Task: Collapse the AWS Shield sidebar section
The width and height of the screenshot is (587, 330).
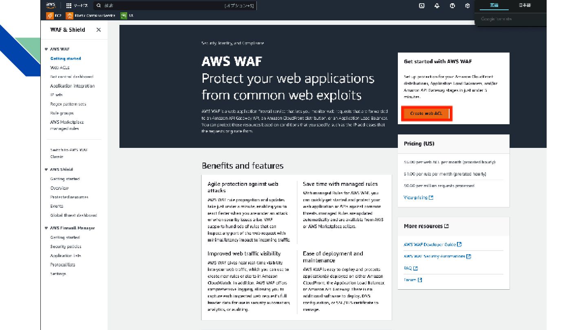Action: 46,169
